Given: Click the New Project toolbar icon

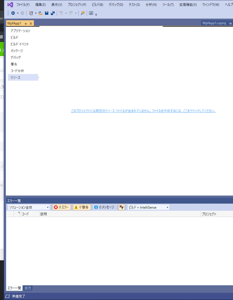Looking at the screenshot, I should [31, 13].
